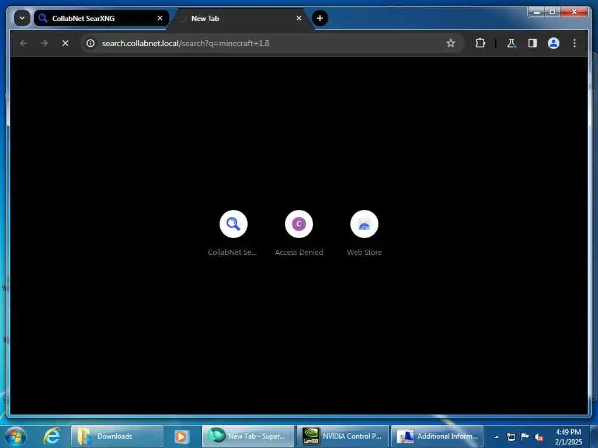Image resolution: width=598 pixels, height=448 pixels.
Task: Close the New Tab tab
Action: pos(299,18)
